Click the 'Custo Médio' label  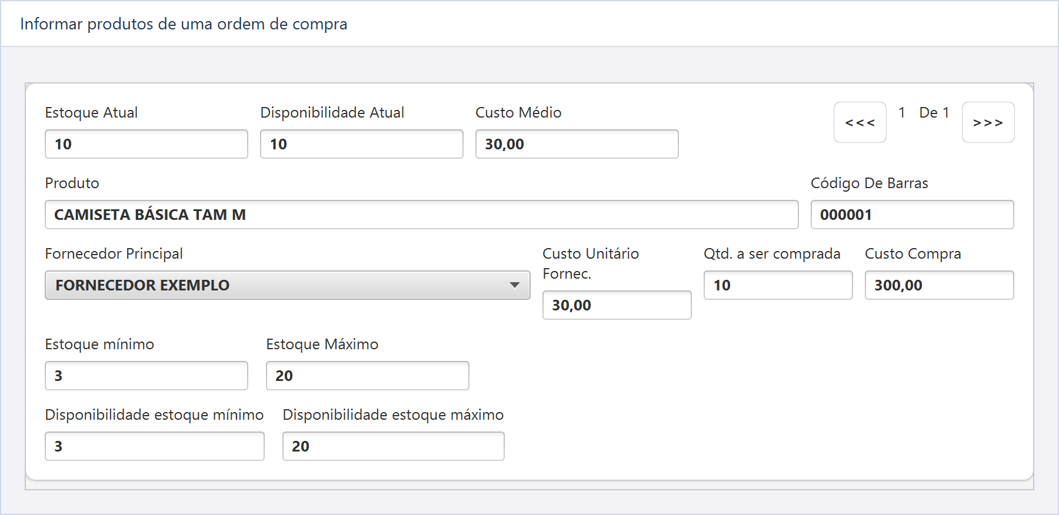click(x=518, y=112)
